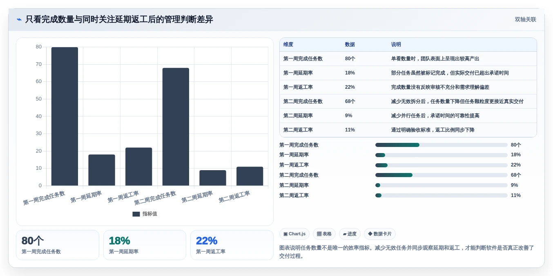Click the 11% value in table
Viewport: 553px width, 276px height.
tap(350, 130)
